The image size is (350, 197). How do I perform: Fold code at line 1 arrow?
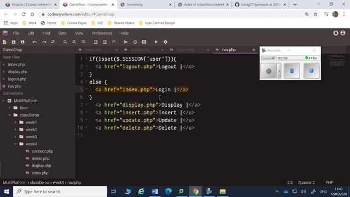[86, 59]
